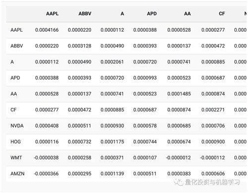Select the cell value 0.0001175
The height and width of the screenshot is (193, 248).
click(112, 142)
